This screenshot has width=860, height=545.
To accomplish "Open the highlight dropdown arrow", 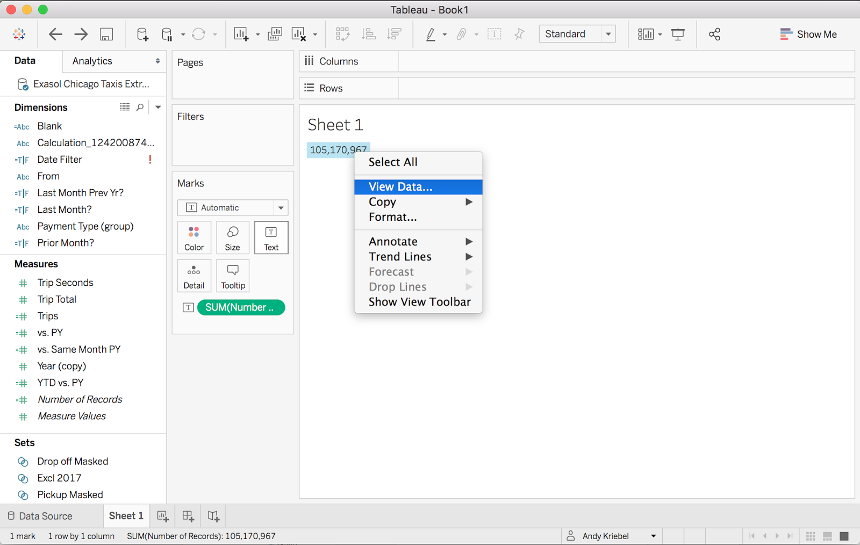I will click(x=445, y=35).
